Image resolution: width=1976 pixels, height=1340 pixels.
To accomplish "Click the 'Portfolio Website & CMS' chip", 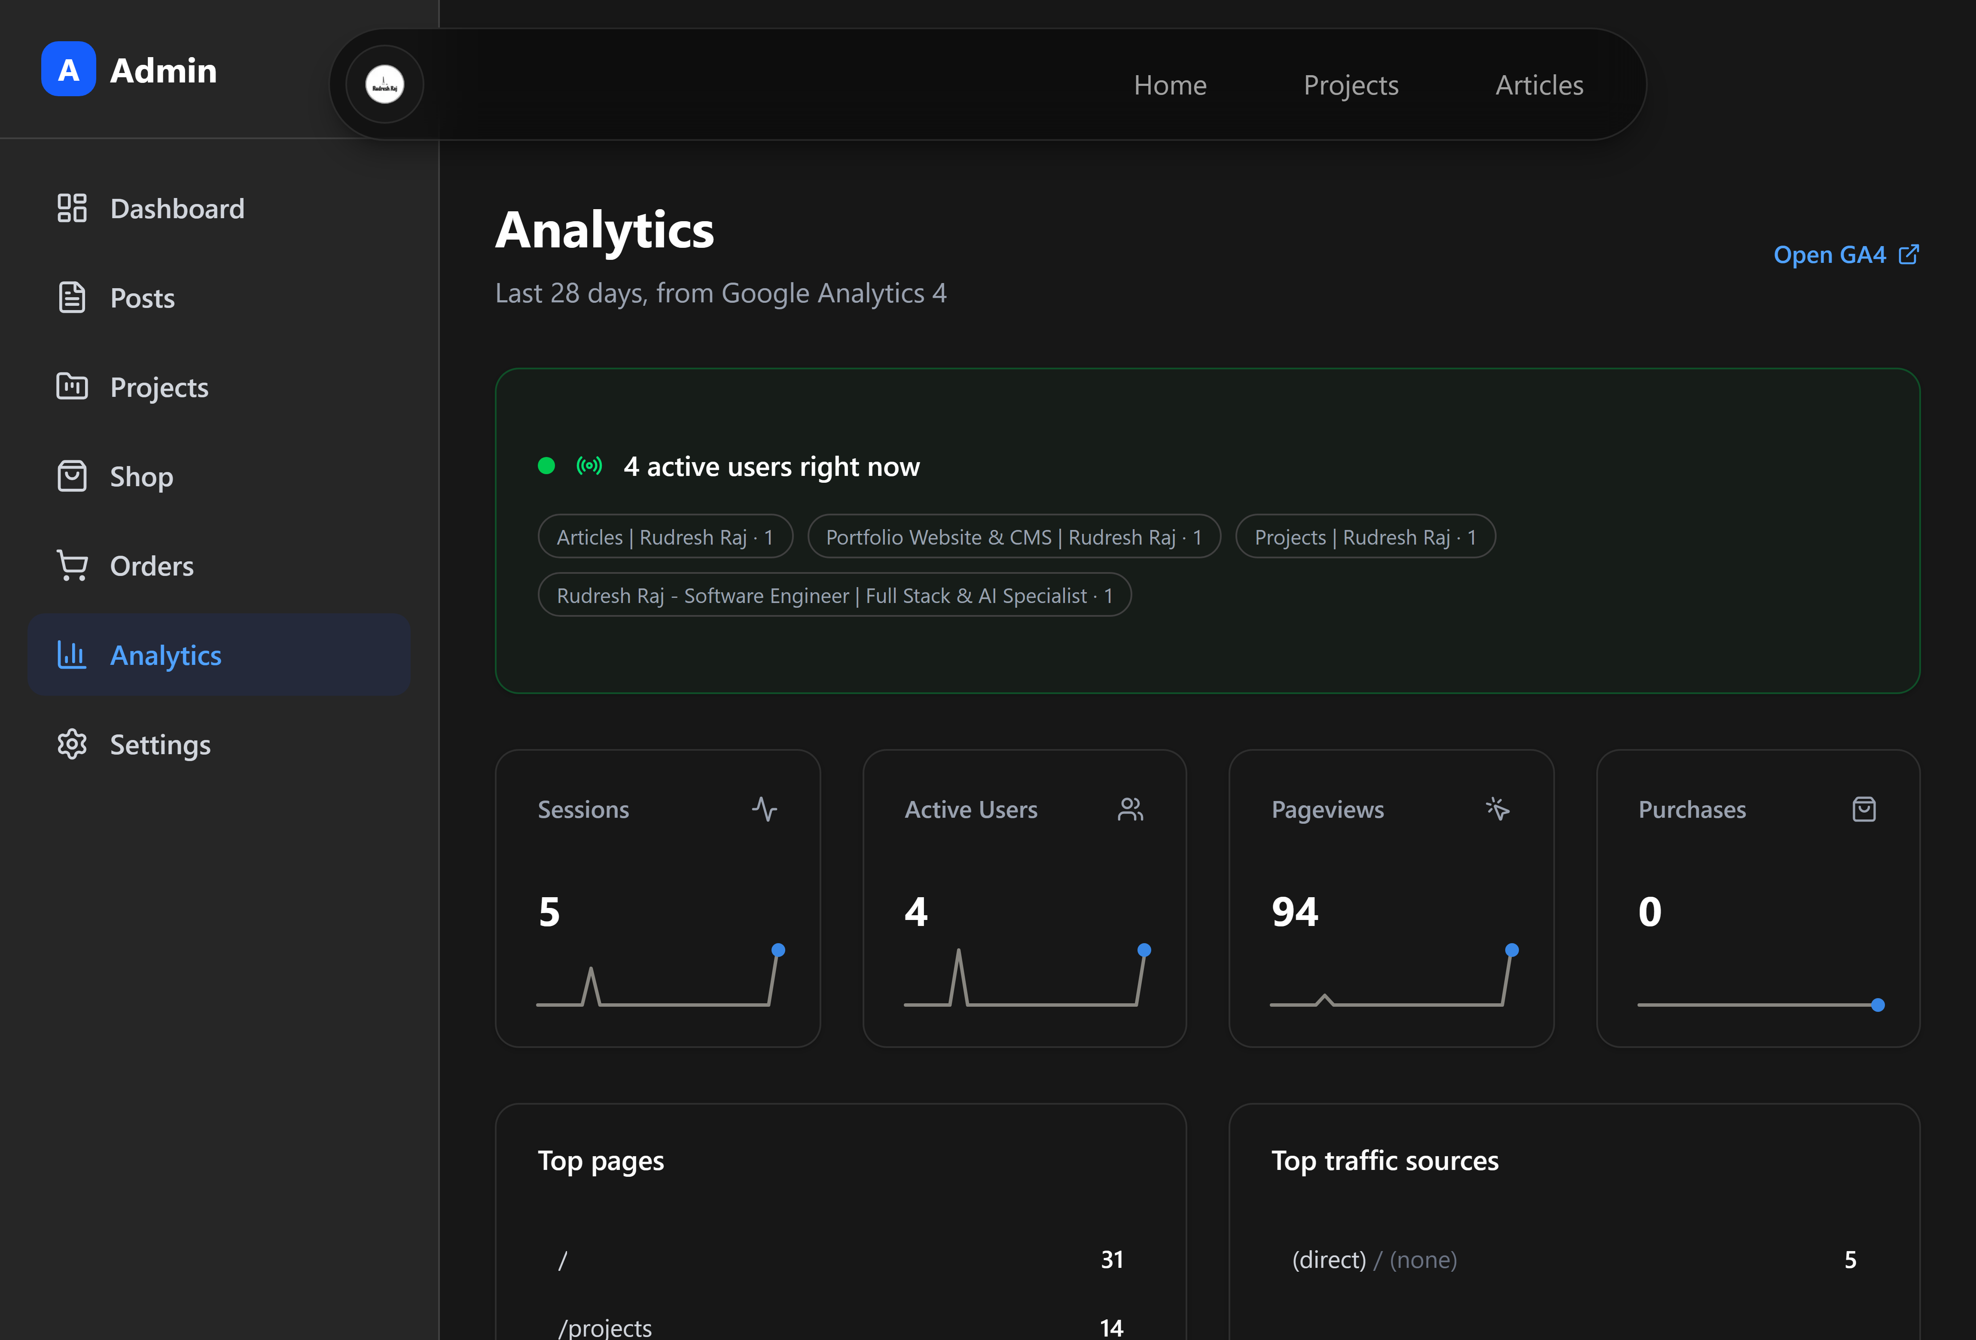I will (x=1013, y=536).
